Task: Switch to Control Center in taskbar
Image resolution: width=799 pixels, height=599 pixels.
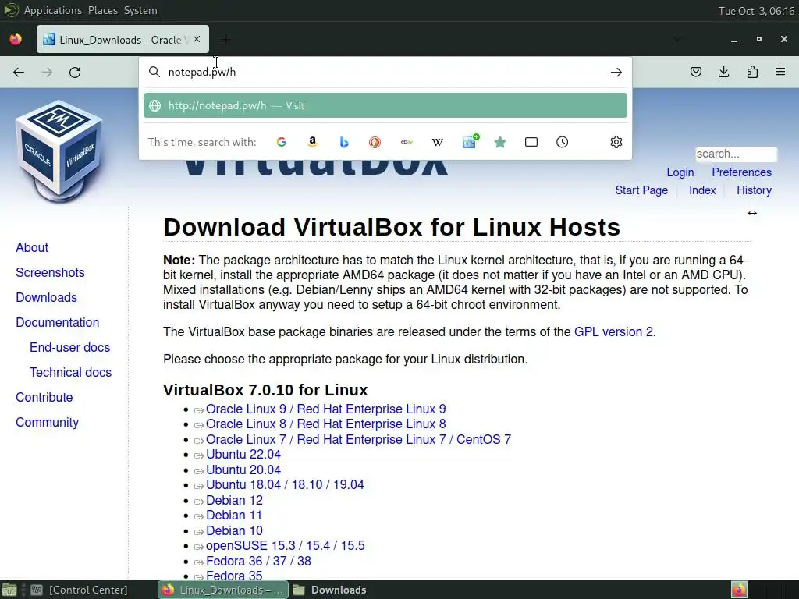Action: [x=79, y=590]
